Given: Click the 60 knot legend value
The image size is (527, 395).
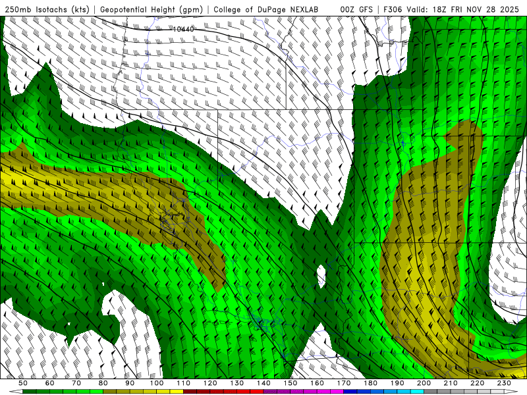Looking at the screenshot, I should pos(50,383).
